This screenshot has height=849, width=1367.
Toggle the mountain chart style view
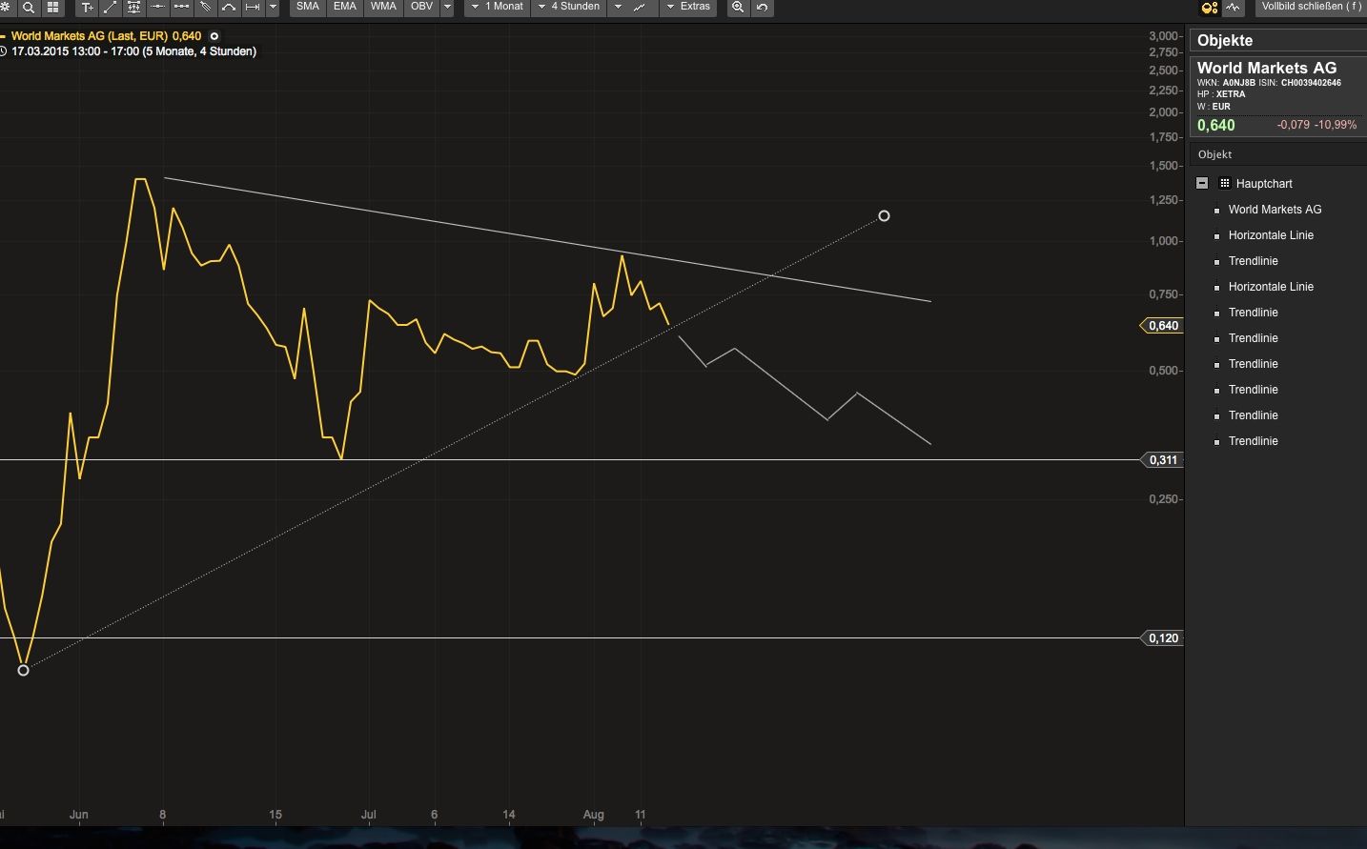1234,8
